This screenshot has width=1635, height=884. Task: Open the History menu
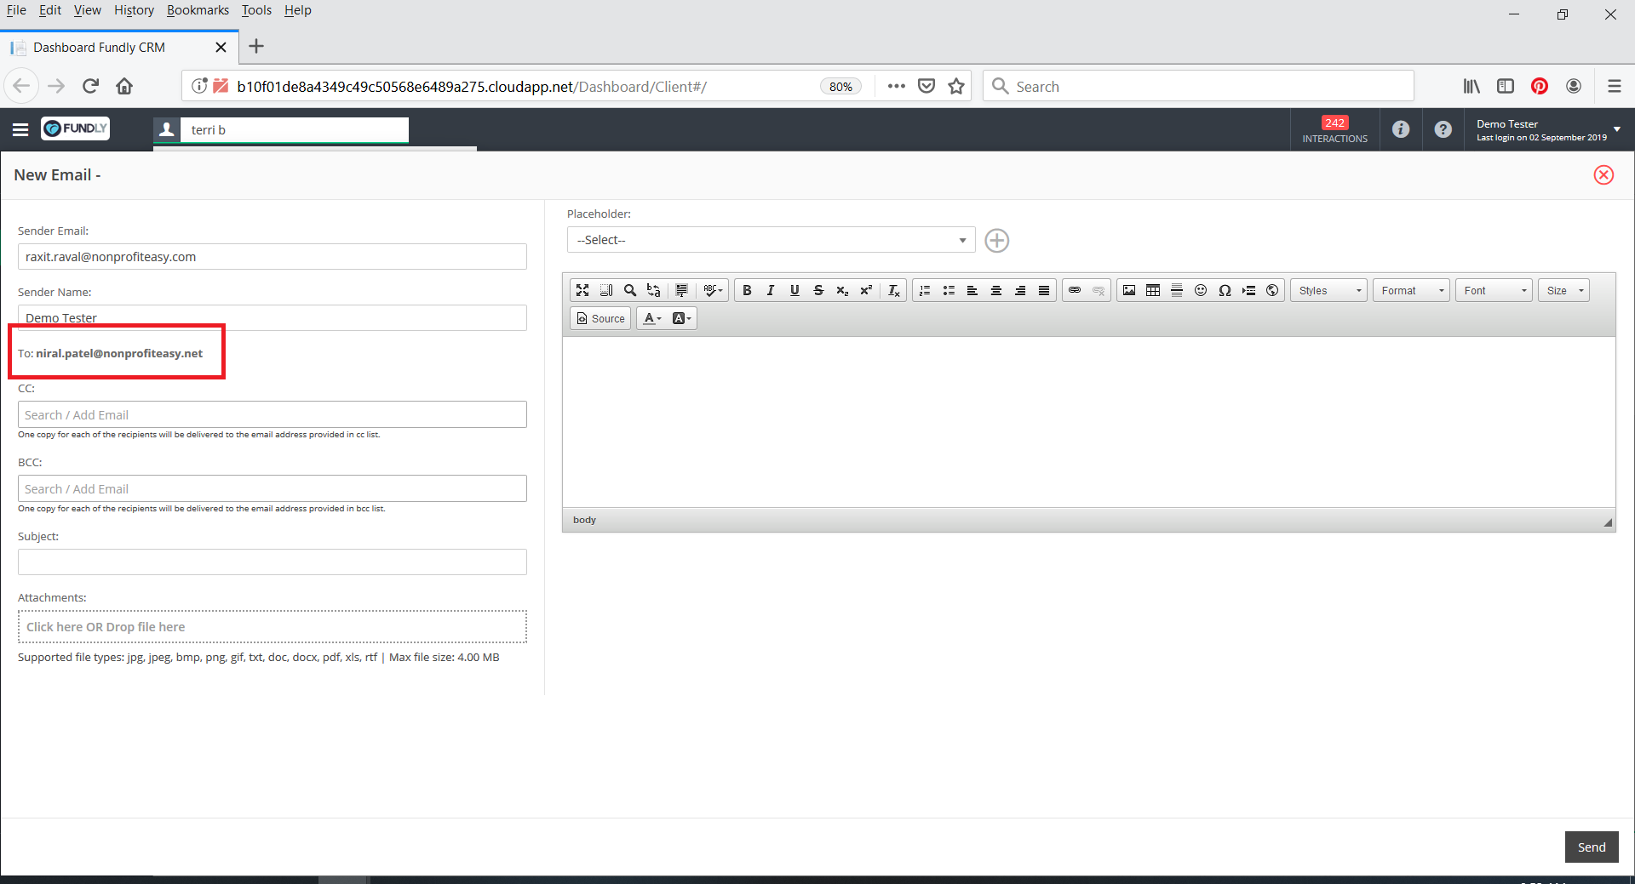pyautogui.click(x=134, y=10)
